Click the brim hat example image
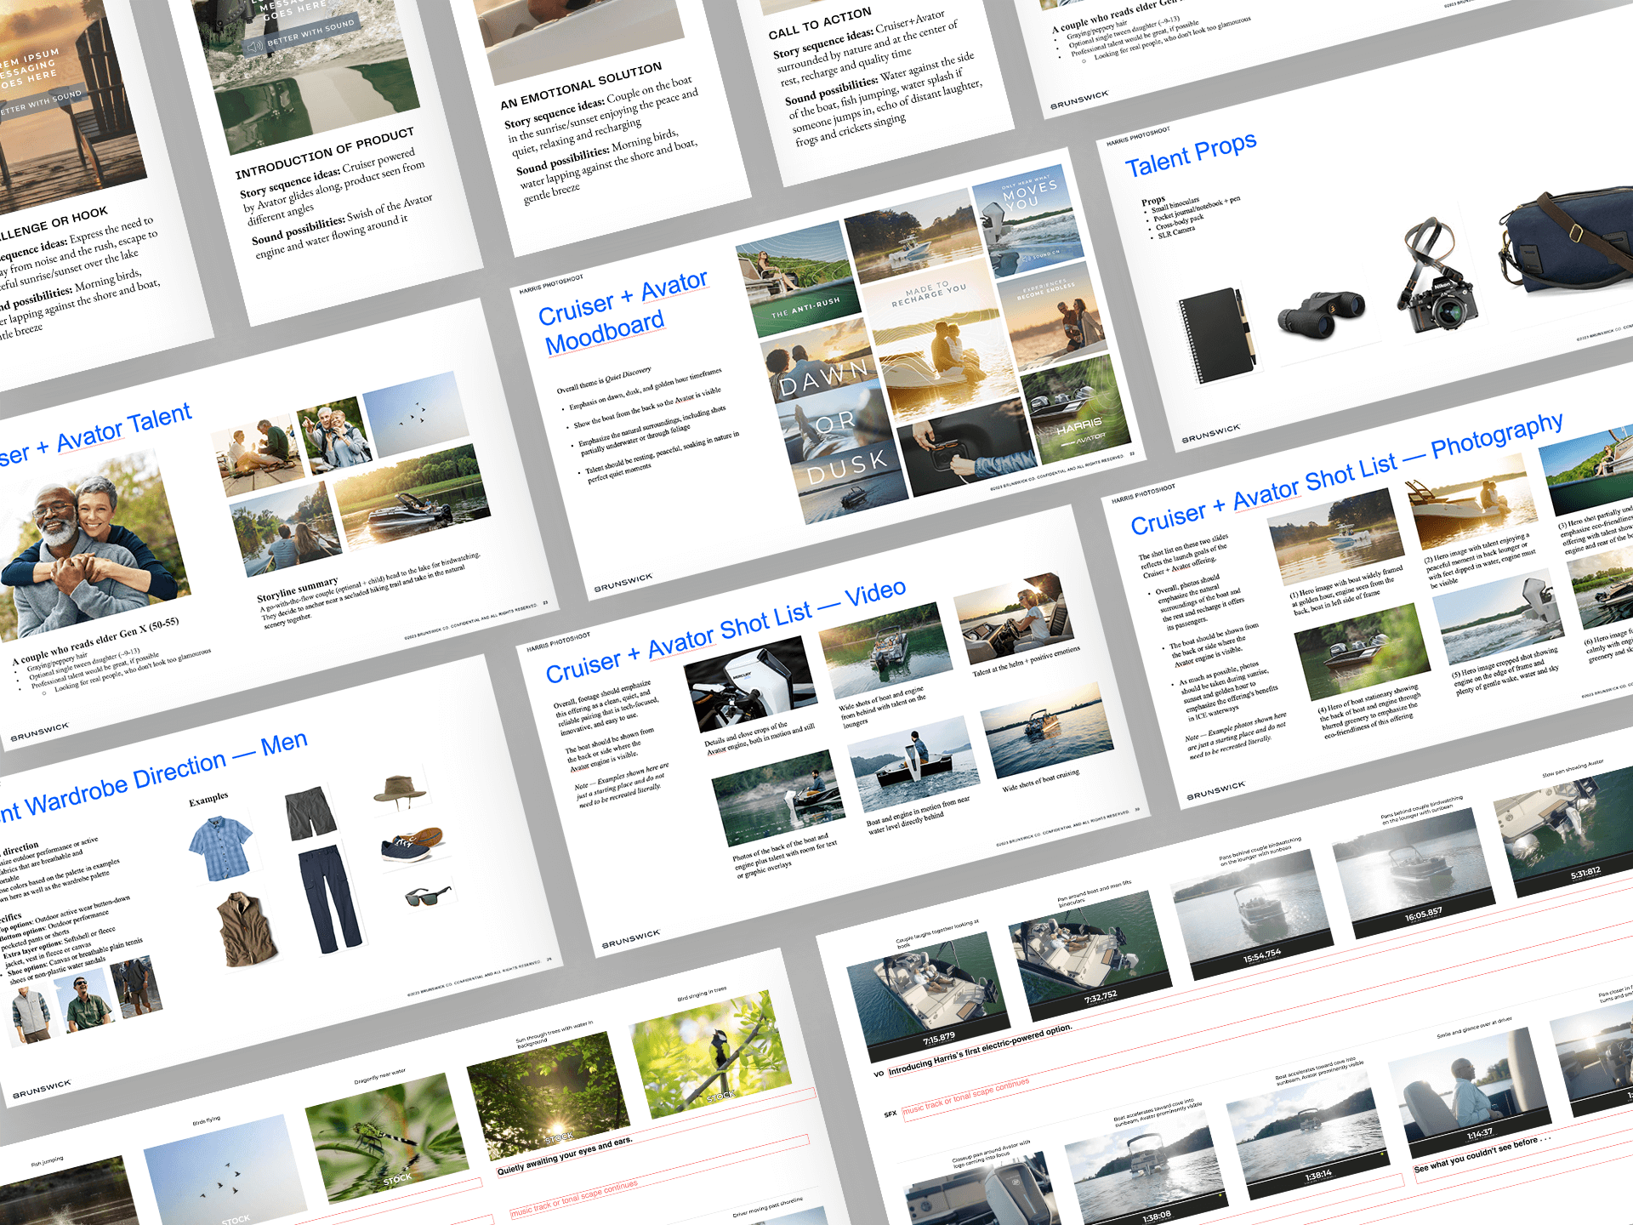The width and height of the screenshot is (1633, 1225). pyautogui.click(x=401, y=789)
